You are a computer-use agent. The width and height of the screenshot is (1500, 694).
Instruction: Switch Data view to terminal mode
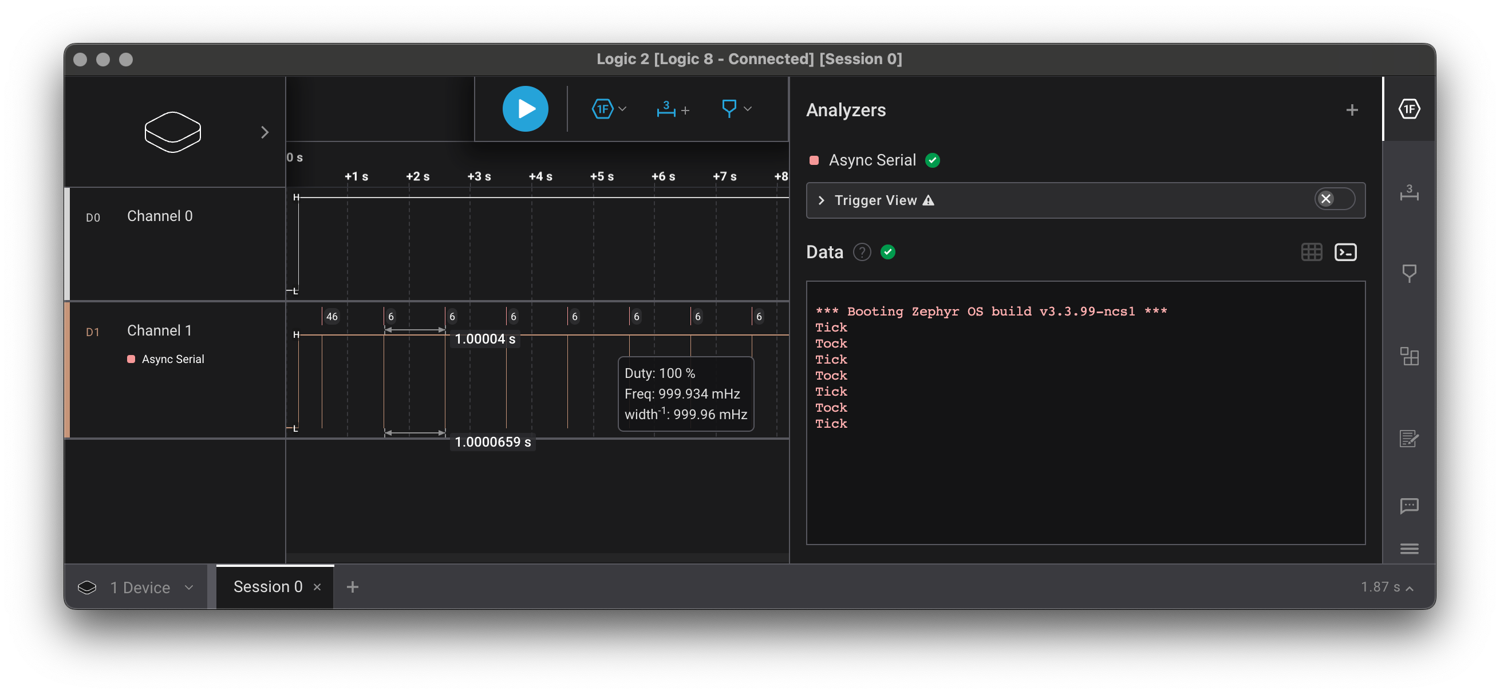[x=1345, y=252]
